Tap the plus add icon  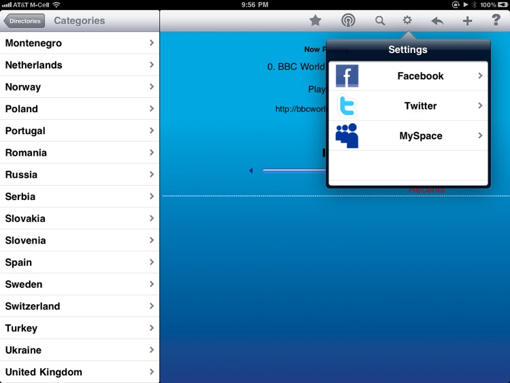(x=467, y=21)
